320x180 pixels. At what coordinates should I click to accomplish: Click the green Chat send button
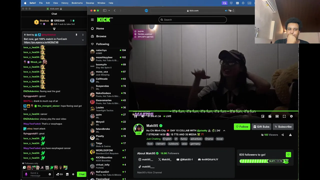tap(82, 174)
